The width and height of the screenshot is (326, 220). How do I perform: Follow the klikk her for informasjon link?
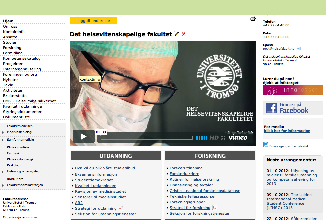click(287, 131)
